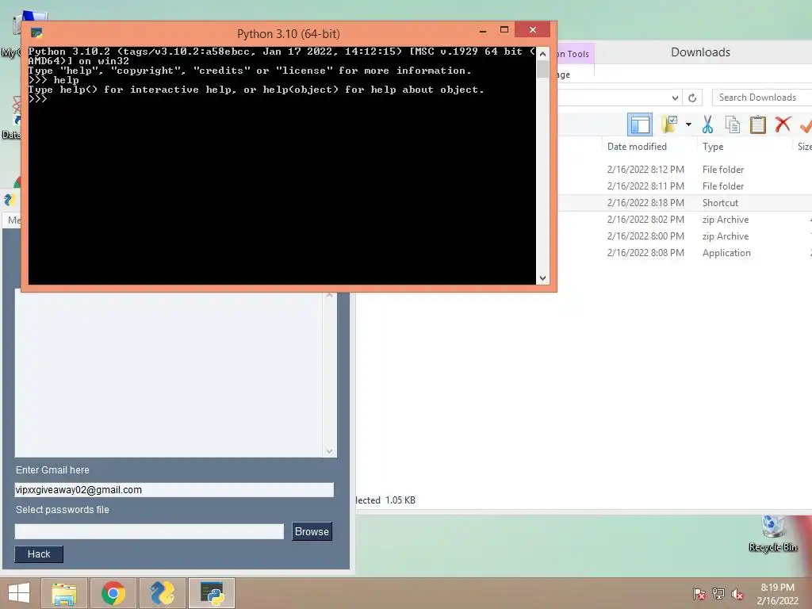Click the Search Downloads box
The height and width of the screenshot is (609, 812).
[762, 98]
